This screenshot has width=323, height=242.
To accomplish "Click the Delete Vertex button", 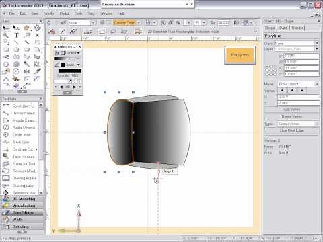I will tap(291, 116).
